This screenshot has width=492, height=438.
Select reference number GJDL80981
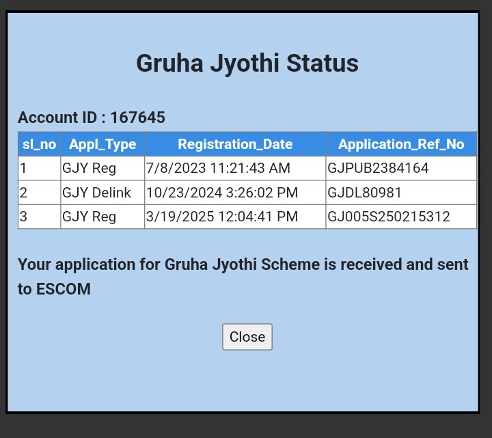pyautogui.click(x=401, y=192)
